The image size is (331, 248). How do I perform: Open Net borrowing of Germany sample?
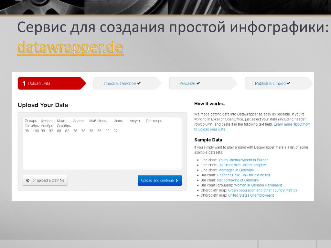(x=238, y=180)
